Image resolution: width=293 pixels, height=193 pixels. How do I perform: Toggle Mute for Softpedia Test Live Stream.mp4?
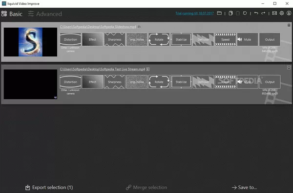click(x=248, y=82)
